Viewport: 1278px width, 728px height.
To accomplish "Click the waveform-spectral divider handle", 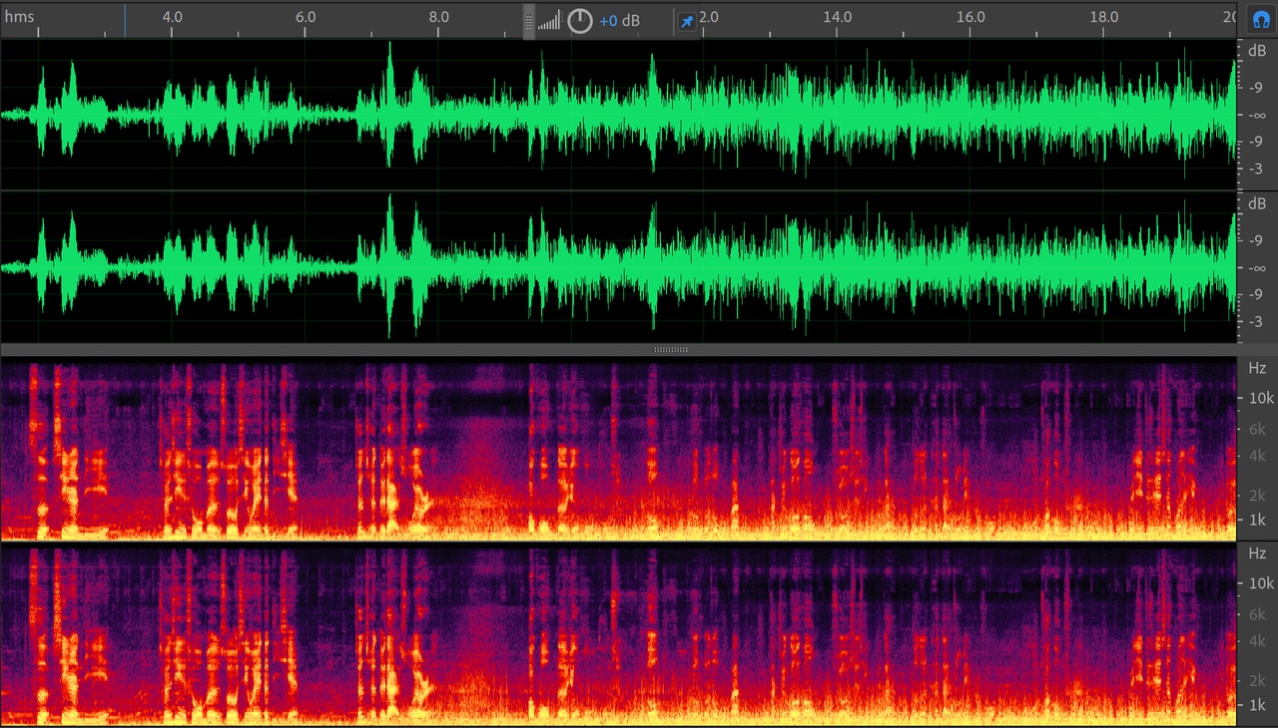I will (x=670, y=350).
